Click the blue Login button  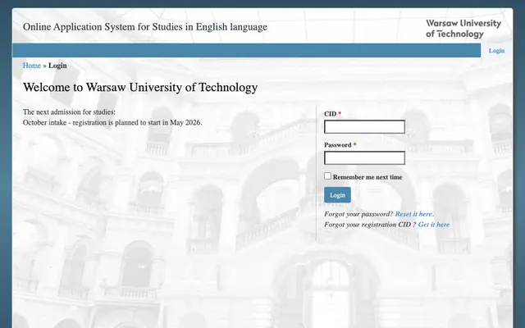pyautogui.click(x=337, y=195)
